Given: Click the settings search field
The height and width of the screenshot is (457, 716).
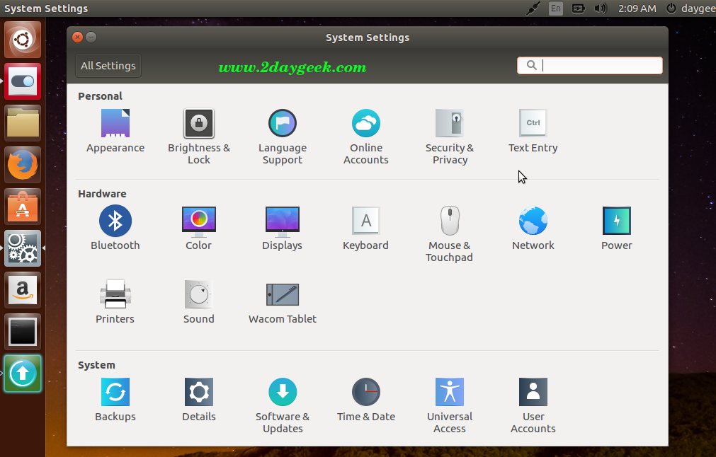Looking at the screenshot, I should pyautogui.click(x=598, y=66).
